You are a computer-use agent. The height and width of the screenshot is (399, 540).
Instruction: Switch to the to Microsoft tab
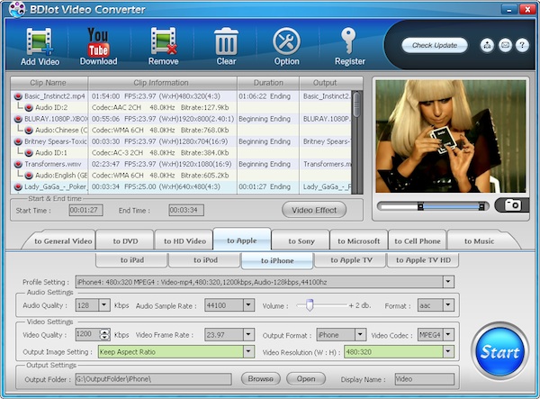[359, 240]
